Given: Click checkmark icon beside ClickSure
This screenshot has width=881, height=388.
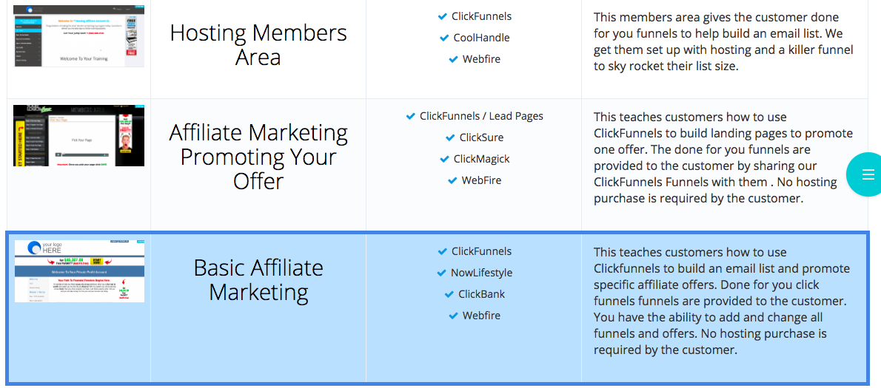Looking at the screenshot, I should [450, 138].
